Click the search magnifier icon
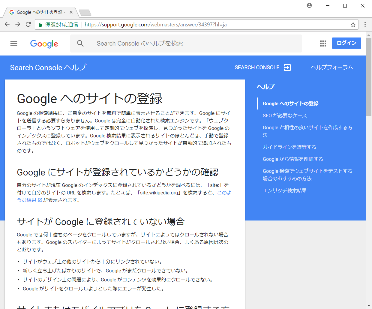 80,43
